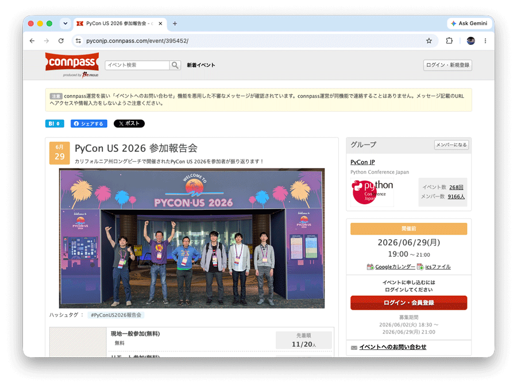The height and width of the screenshot is (387, 517).
Task: Open the profile avatar menu
Action: (x=471, y=41)
